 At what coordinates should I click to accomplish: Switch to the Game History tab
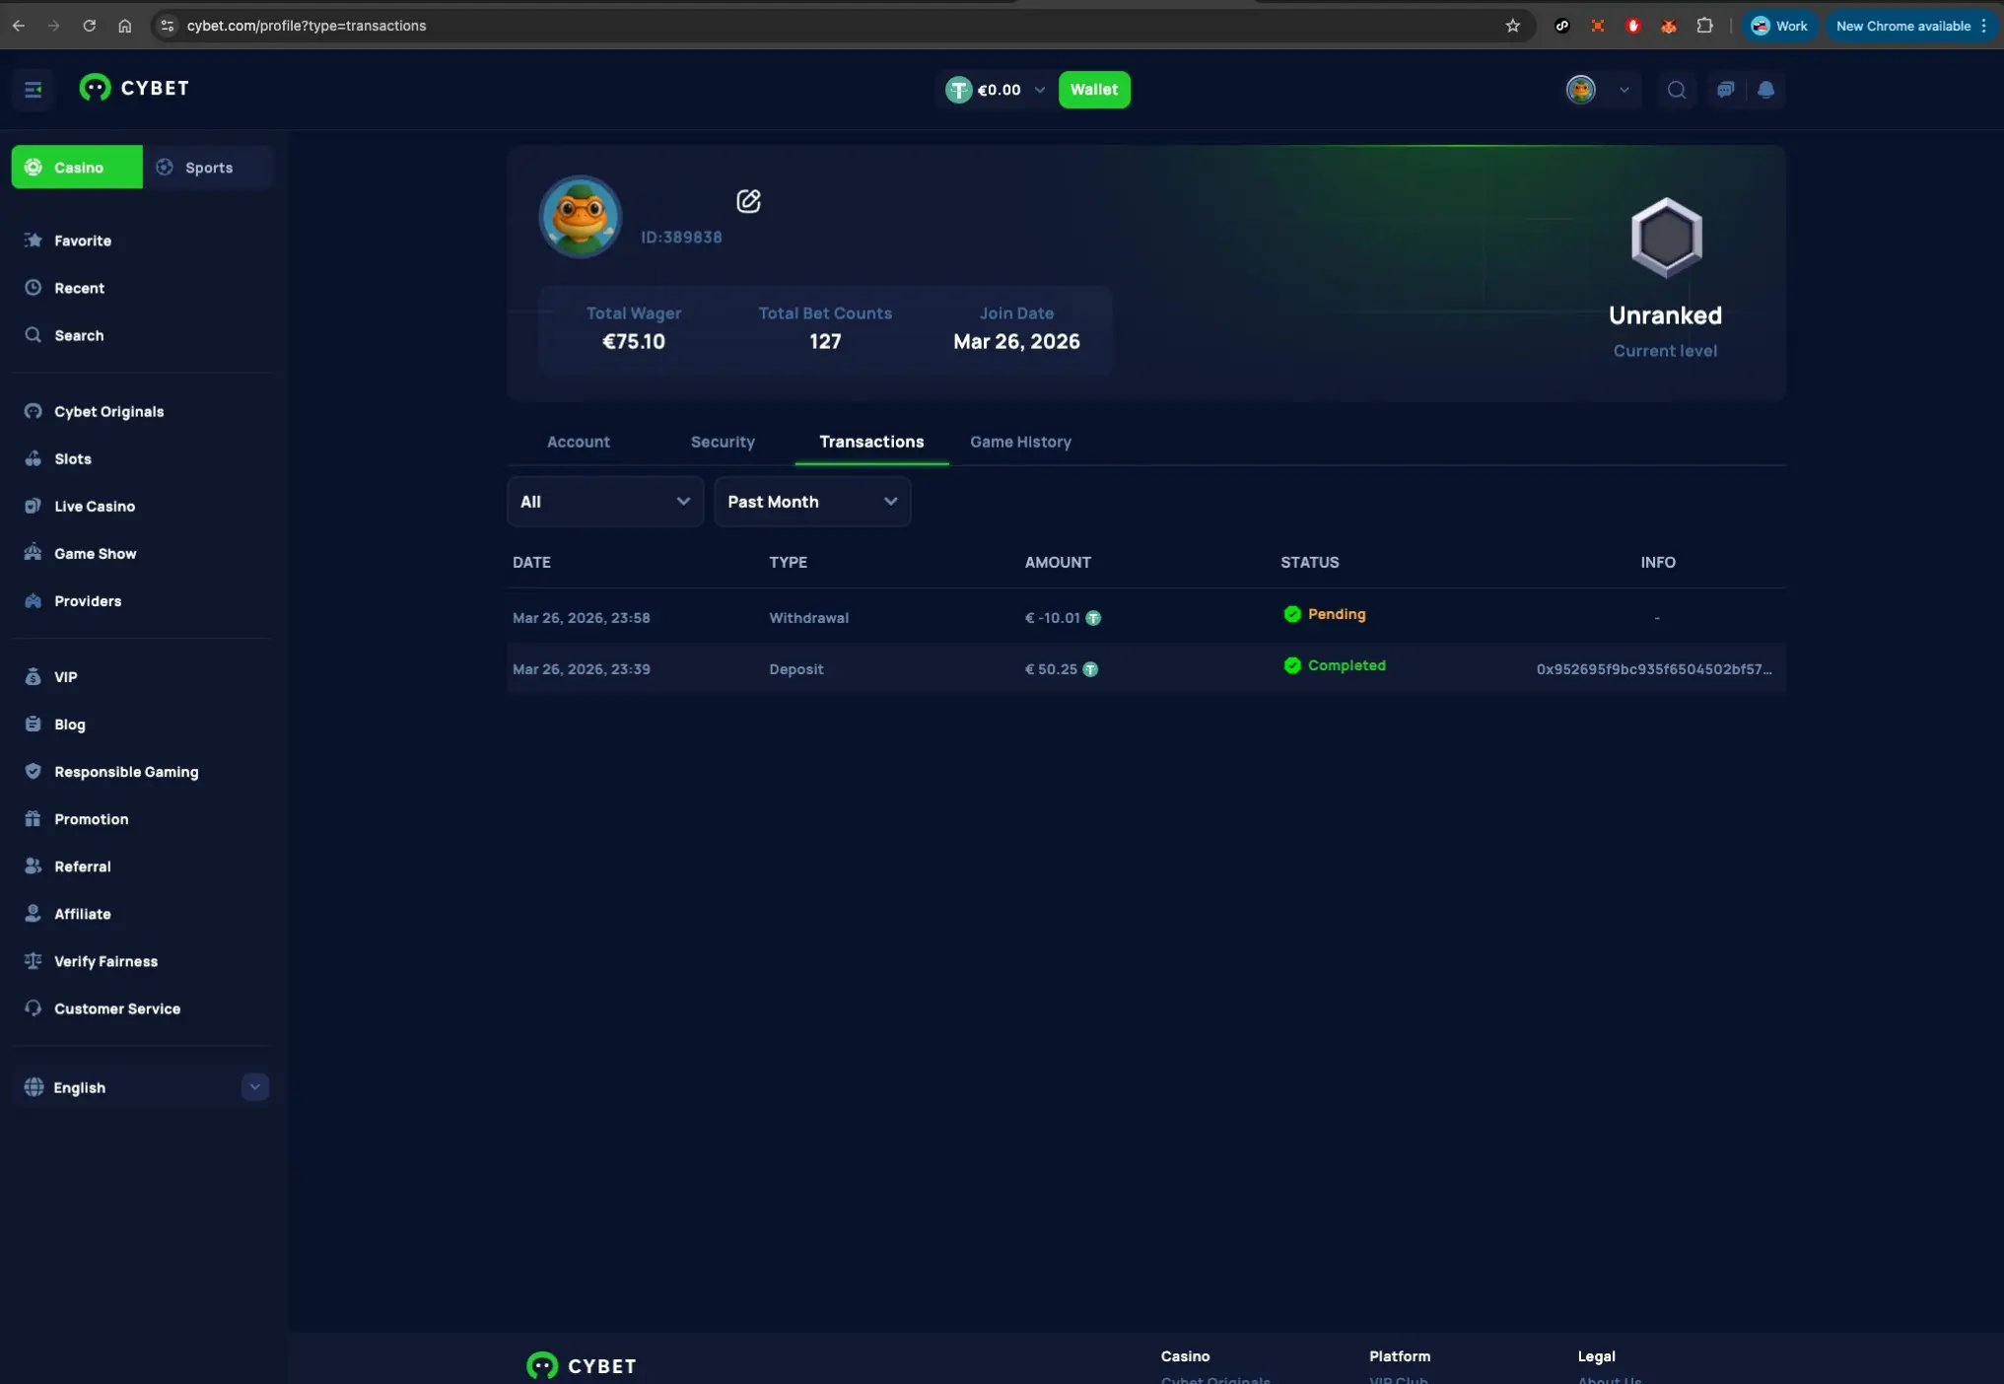[1020, 441]
